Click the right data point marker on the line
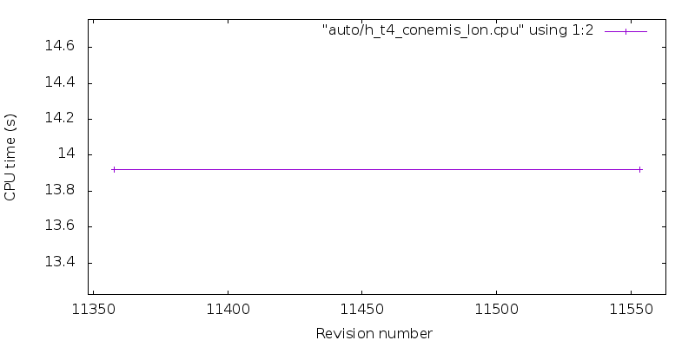 click(640, 169)
